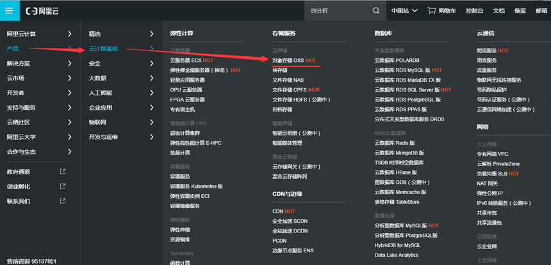Select 企业应用 category
The height and width of the screenshot is (265, 551).
click(x=101, y=107)
